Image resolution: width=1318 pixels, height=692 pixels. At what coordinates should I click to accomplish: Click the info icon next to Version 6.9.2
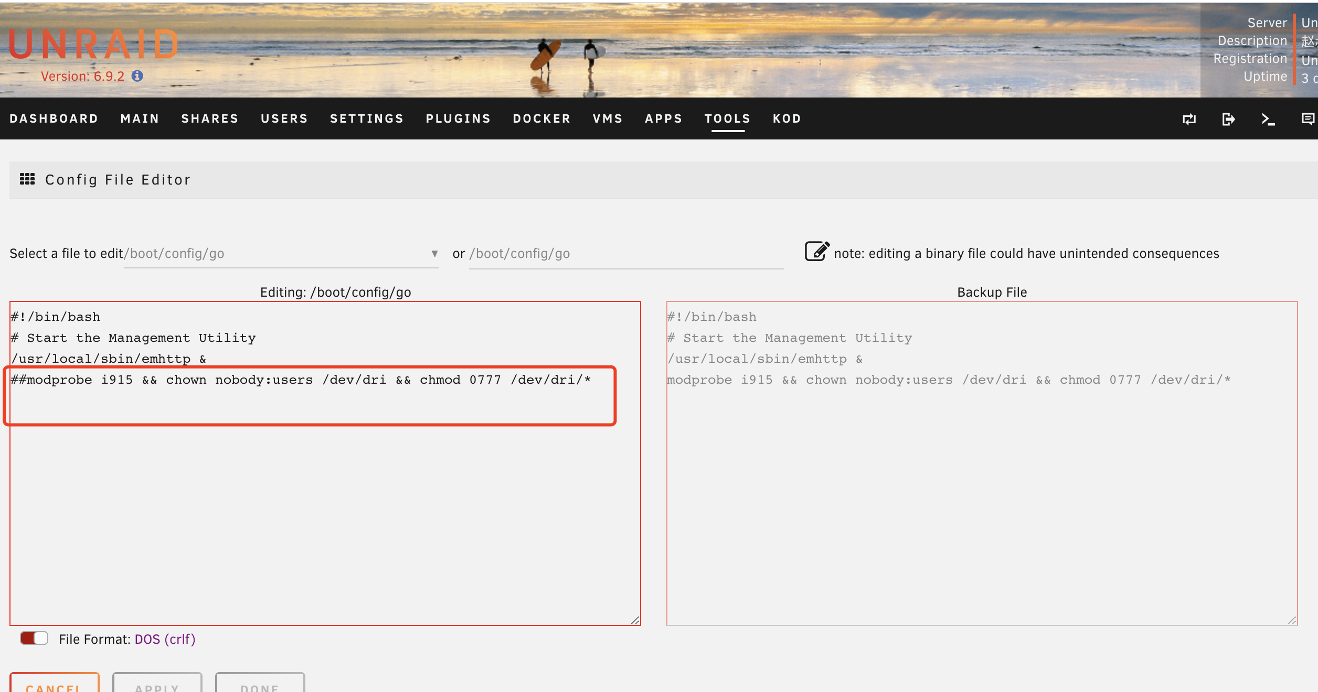pyautogui.click(x=137, y=76)
